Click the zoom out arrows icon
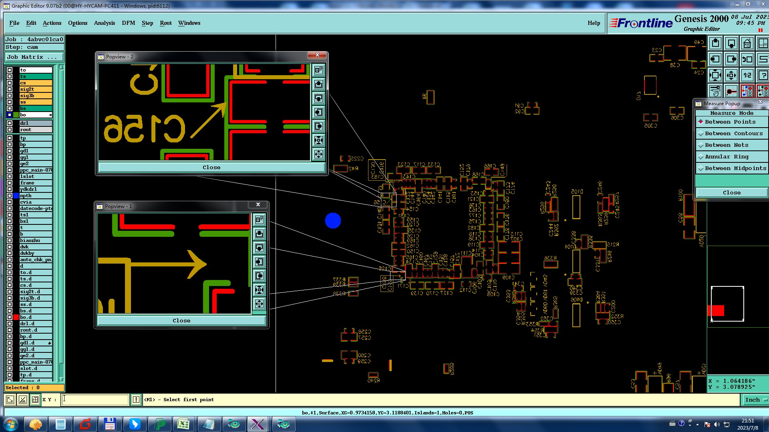769x432 pixels. 731,75
